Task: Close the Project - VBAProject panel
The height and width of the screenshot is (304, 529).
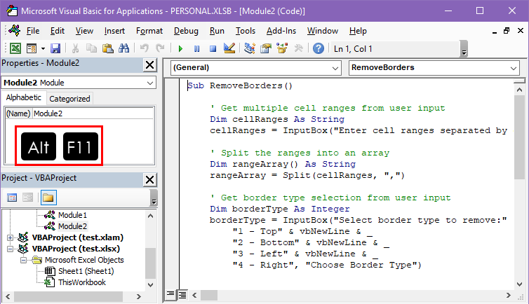Action: tap(150, 179)
